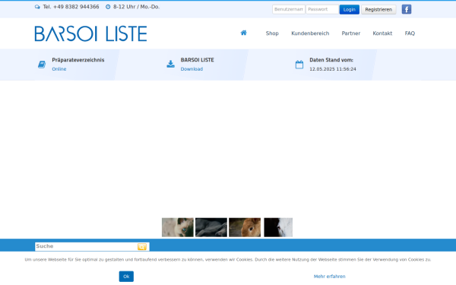
Task: Click the calendar icon beside Daten Stand
Action: coord(299,65)
